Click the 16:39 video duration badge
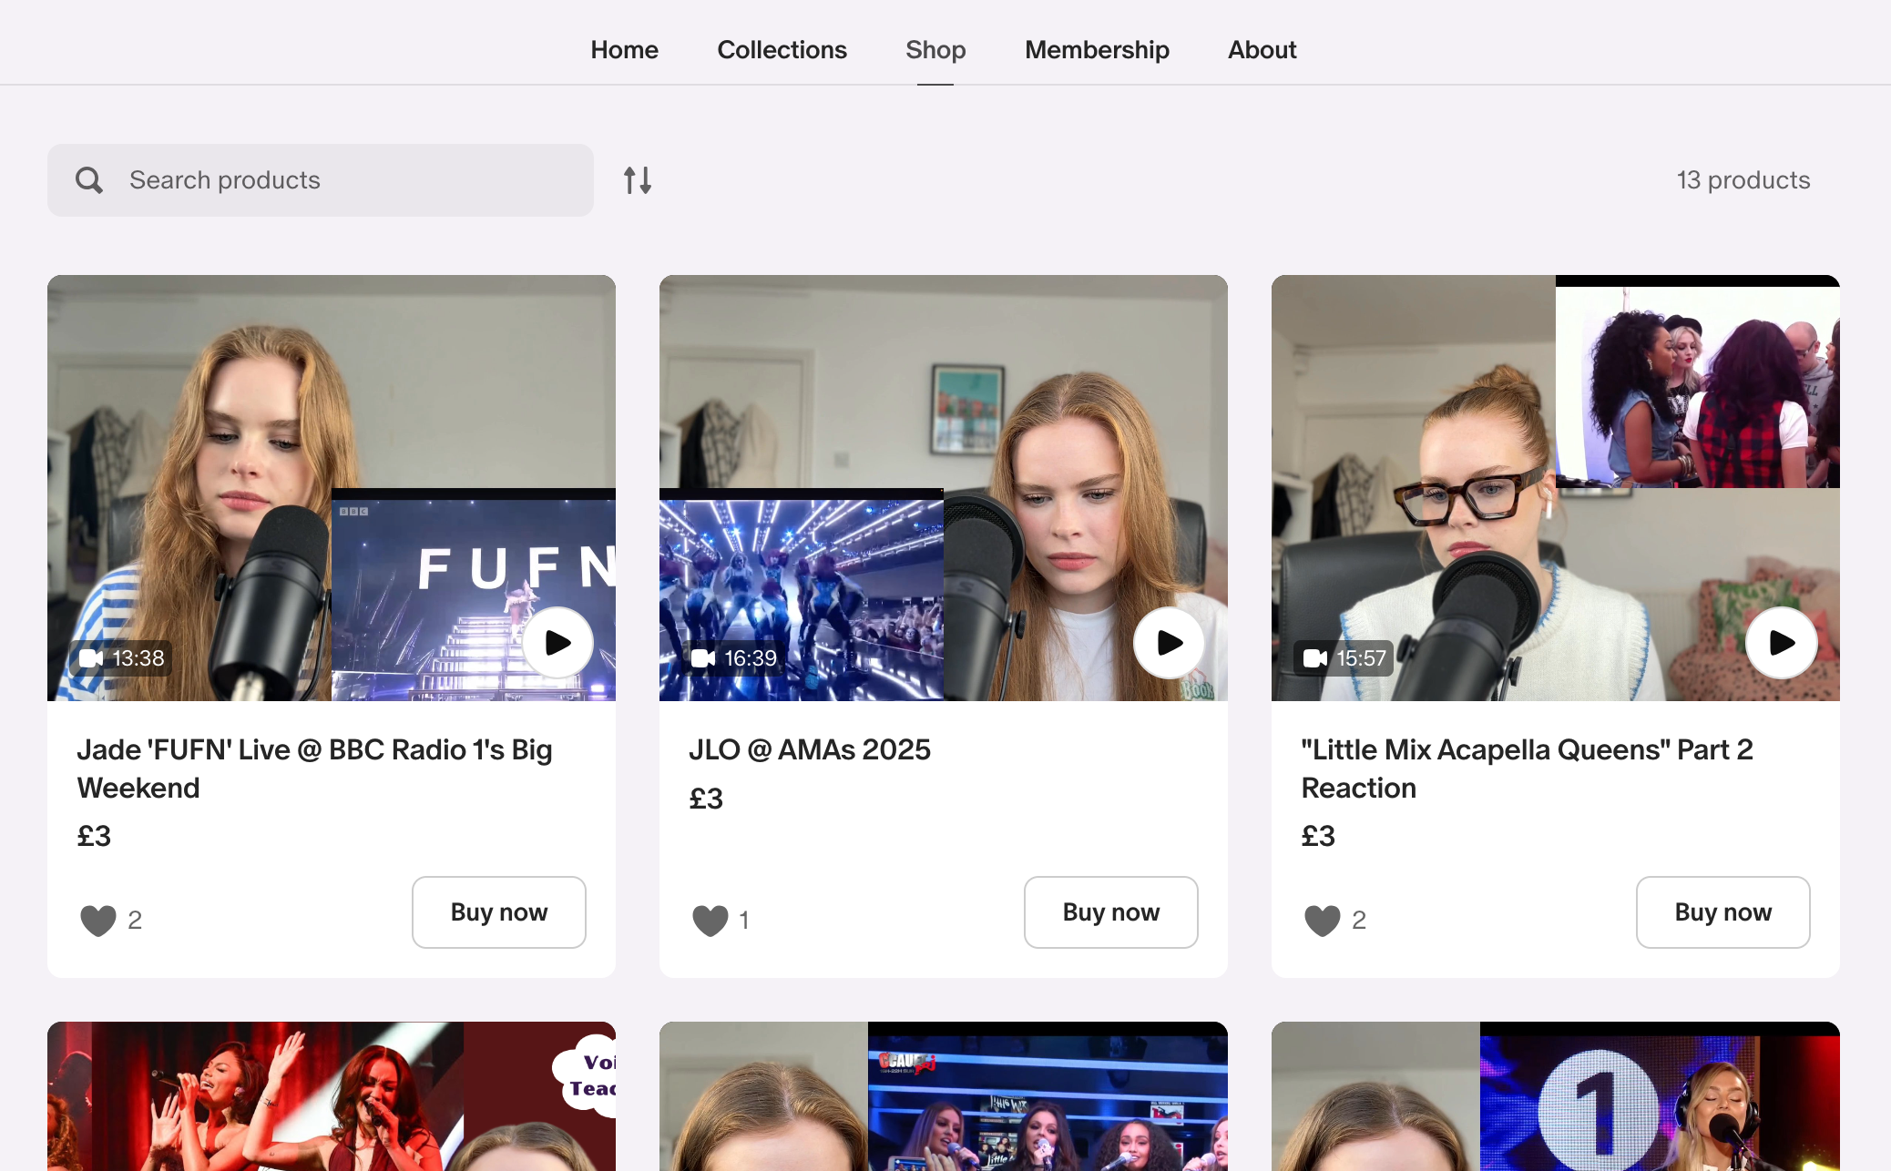Screen dimensions: 1891x1171 tap(734, 658)
